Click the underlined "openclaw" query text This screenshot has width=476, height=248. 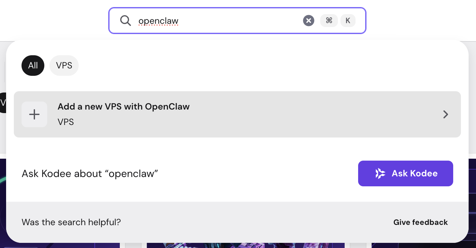pos(158,21)
